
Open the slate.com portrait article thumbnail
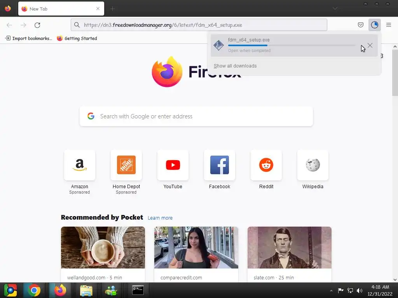289,248
